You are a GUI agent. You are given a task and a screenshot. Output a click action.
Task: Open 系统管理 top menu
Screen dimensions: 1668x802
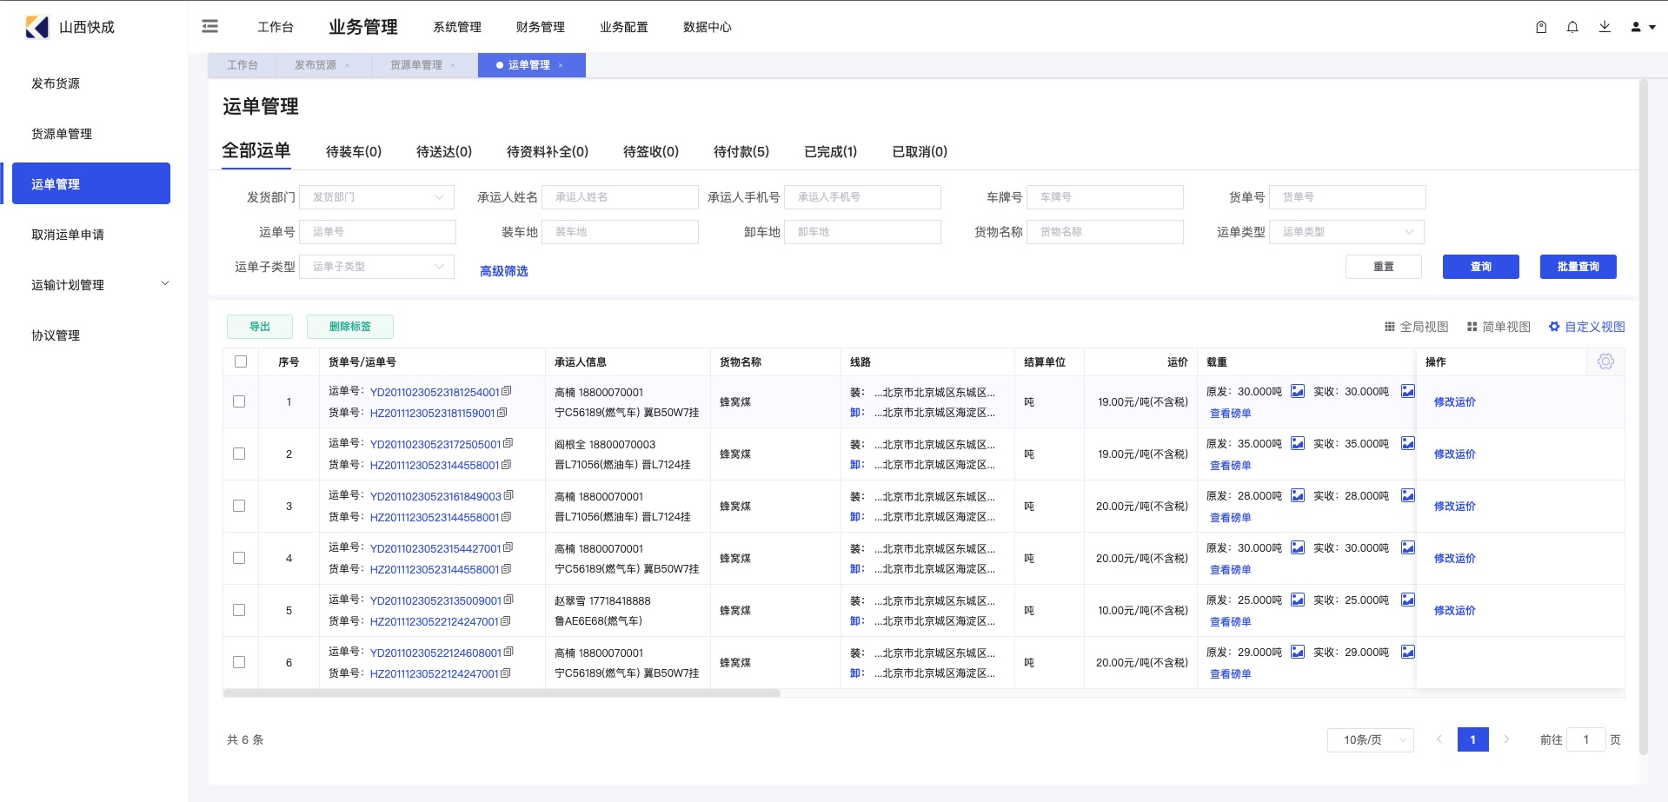[x=457, y=27]
